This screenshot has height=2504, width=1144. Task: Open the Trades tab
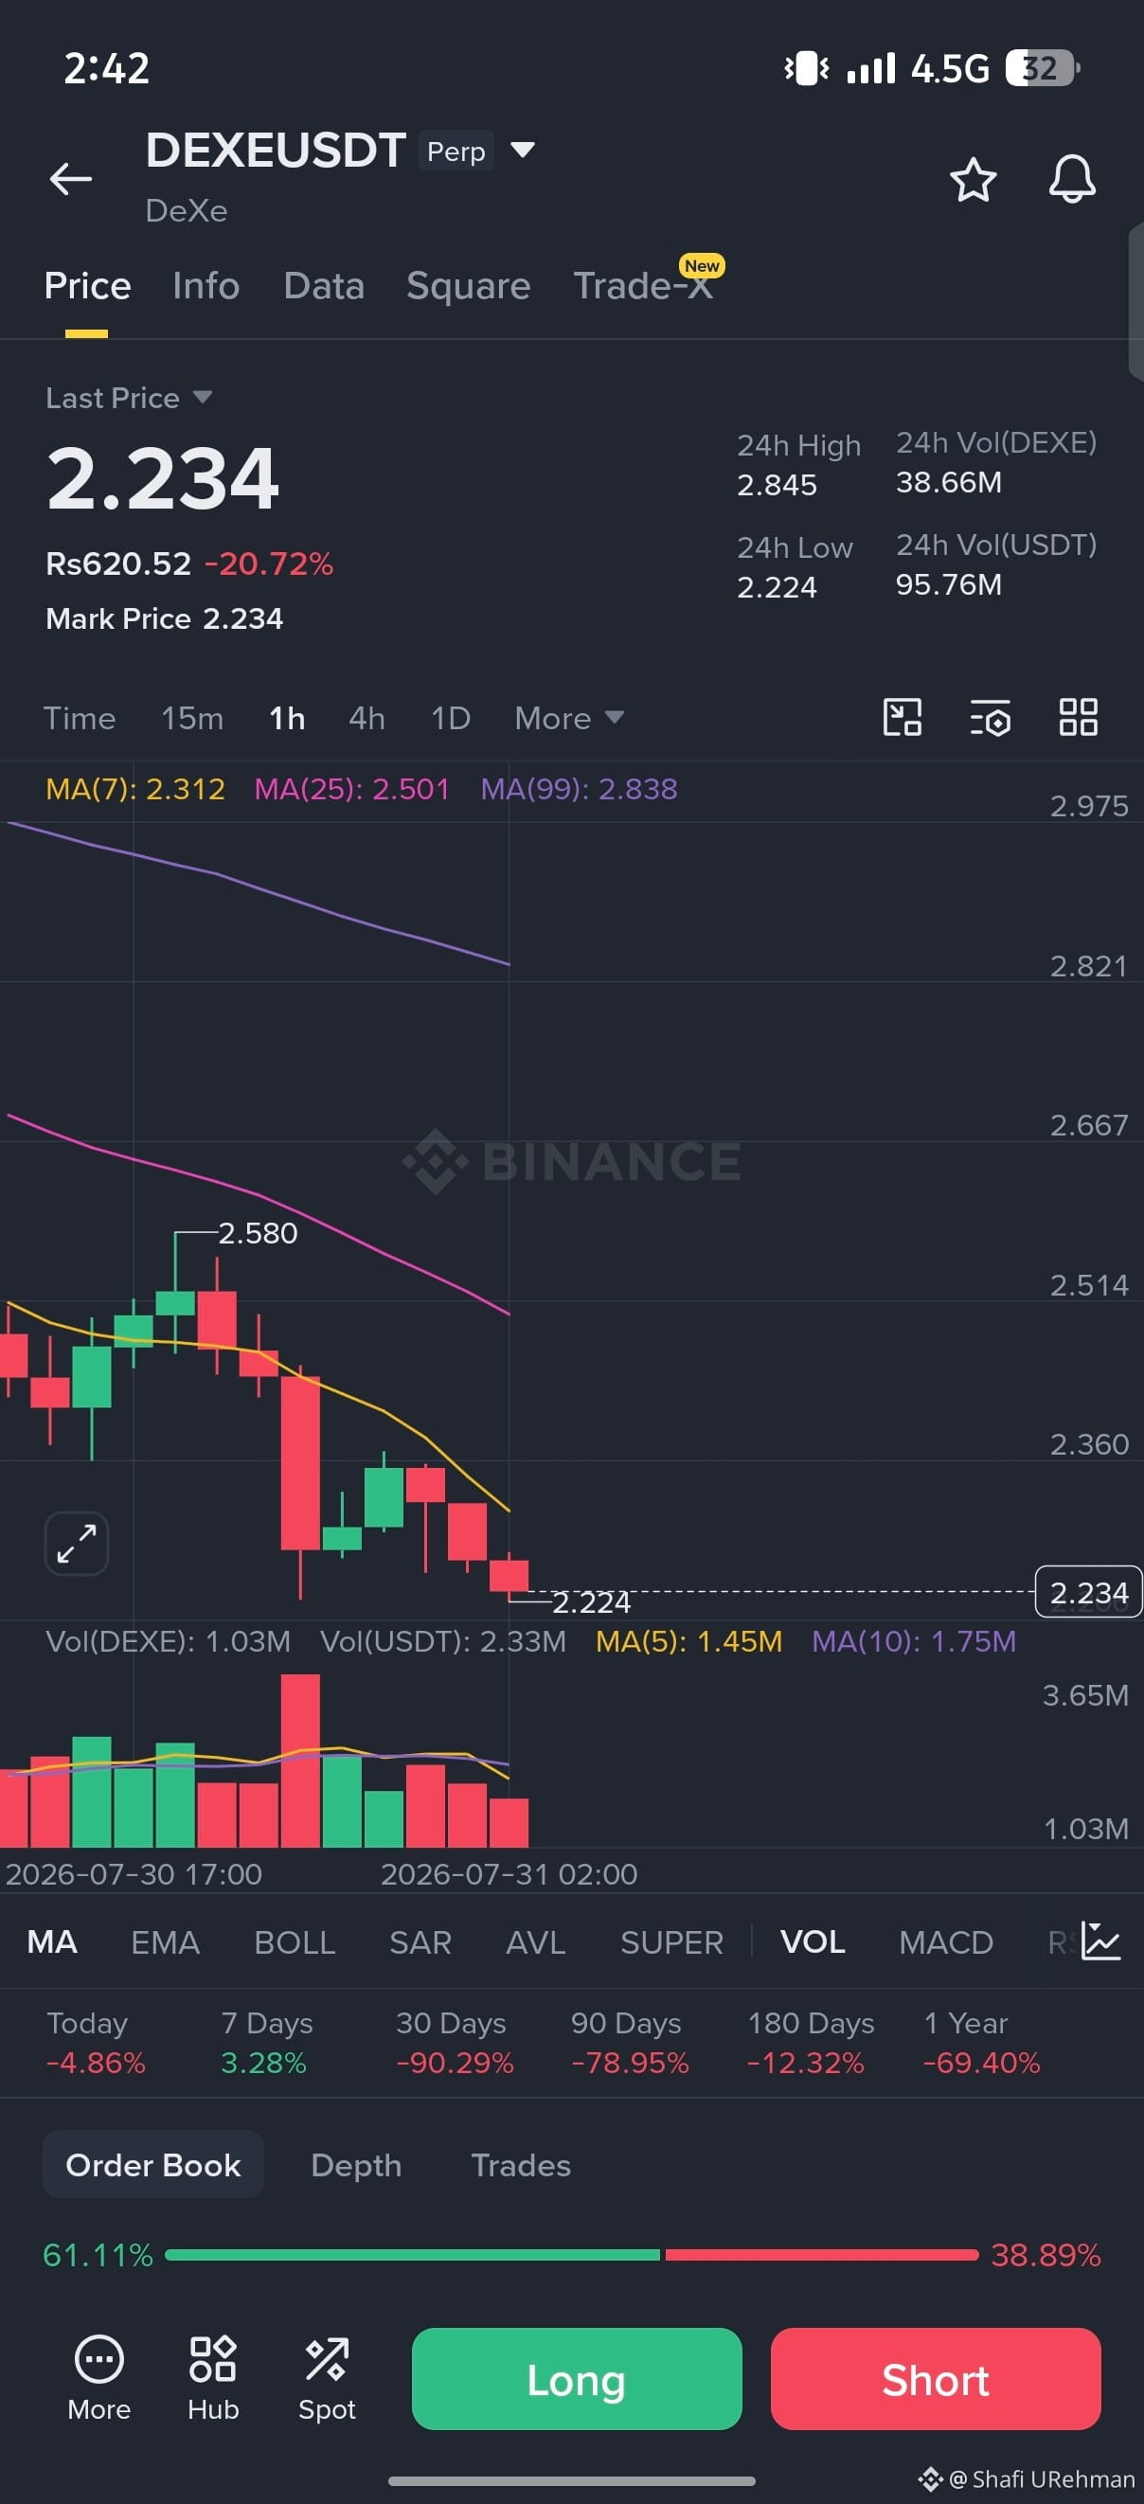point(521,2165)
